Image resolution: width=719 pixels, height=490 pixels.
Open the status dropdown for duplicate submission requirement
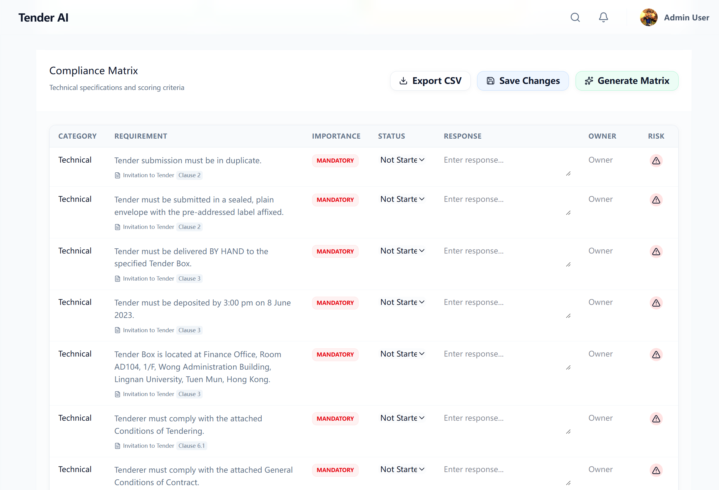point(402,160)
